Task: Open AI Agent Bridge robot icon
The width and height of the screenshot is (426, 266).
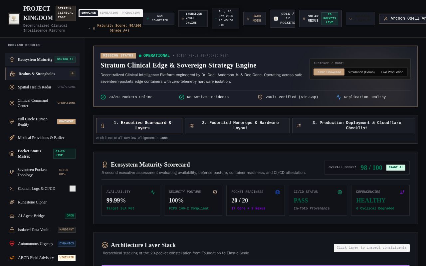Action: pos(12,216)
